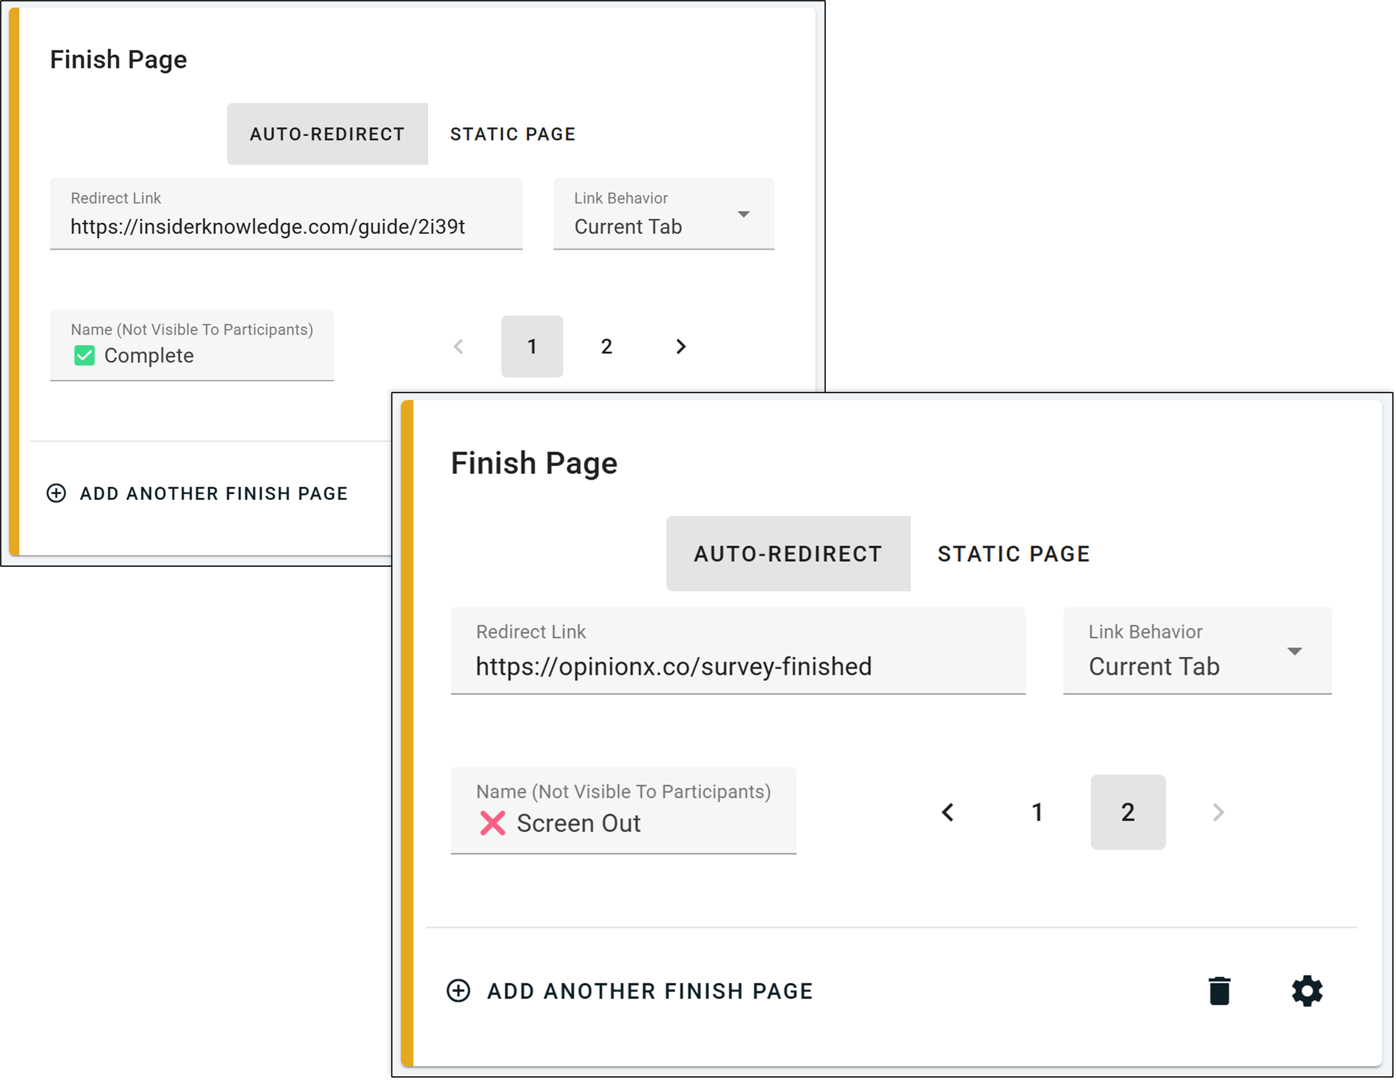1396x1080 pixels.
Task: Click the trash delete icon
Action: click(x=1219, y=991)
